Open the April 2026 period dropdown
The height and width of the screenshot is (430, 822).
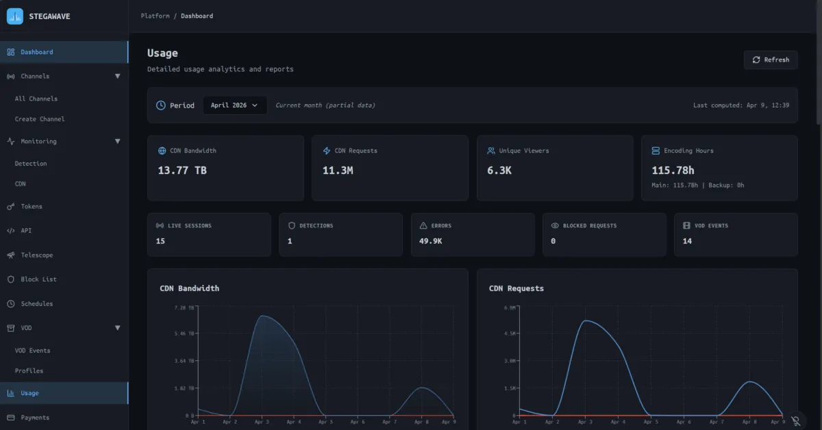(234, 105)
